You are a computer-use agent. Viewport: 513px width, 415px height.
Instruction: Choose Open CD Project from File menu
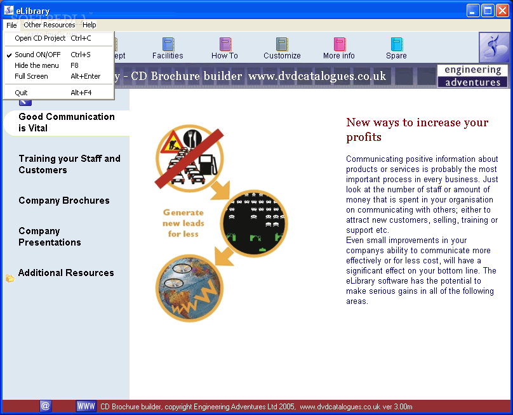(58, 38)
